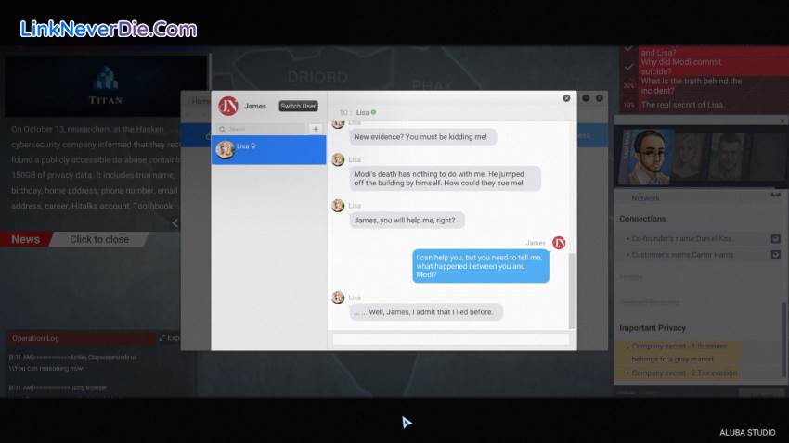Click James's red JN profile avatar

click(227, 106)
